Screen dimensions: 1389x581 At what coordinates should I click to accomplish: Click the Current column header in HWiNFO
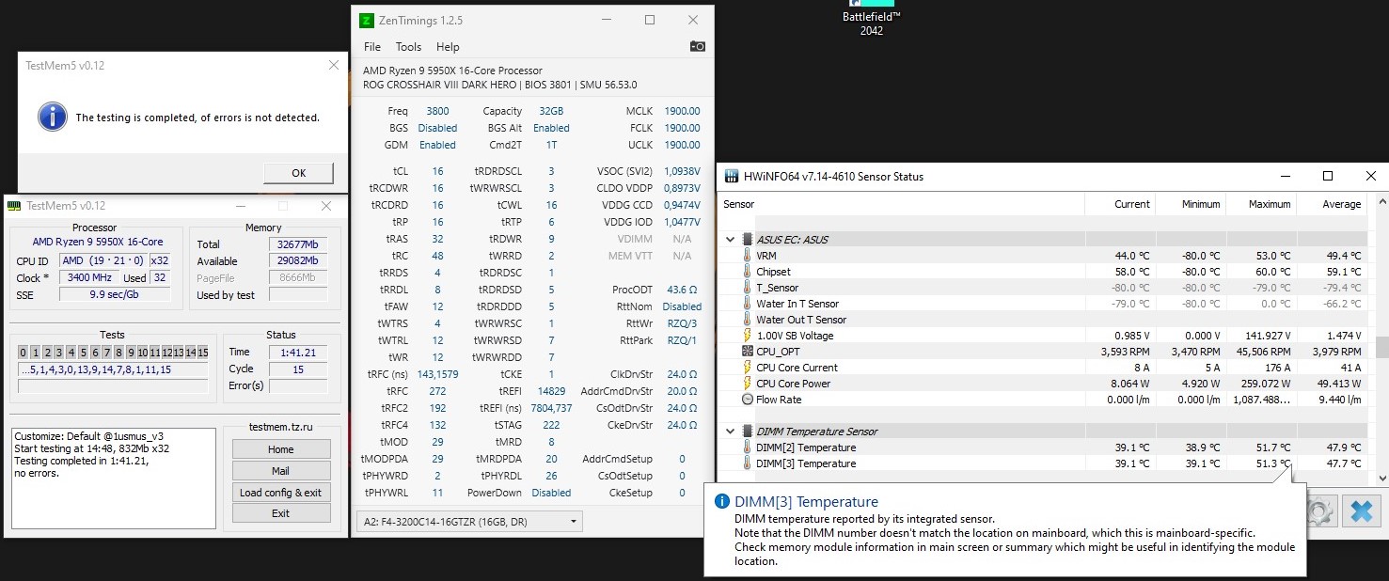[1120, 204]
